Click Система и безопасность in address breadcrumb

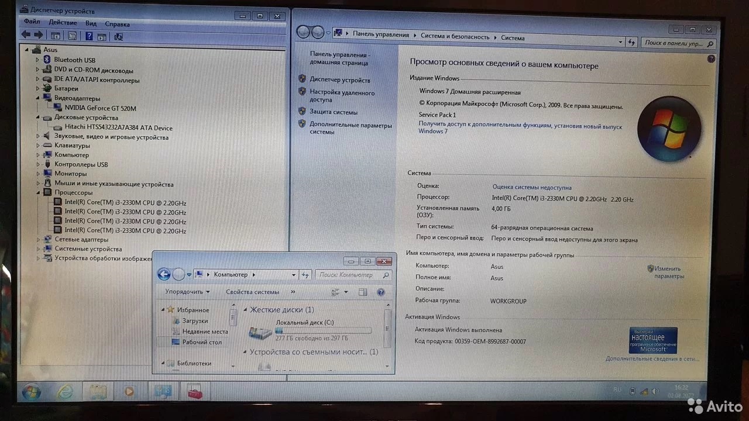(455, 37)
